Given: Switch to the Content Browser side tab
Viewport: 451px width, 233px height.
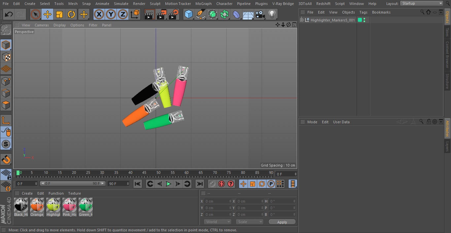Looking at the screenshot, I should click(447, 55).
